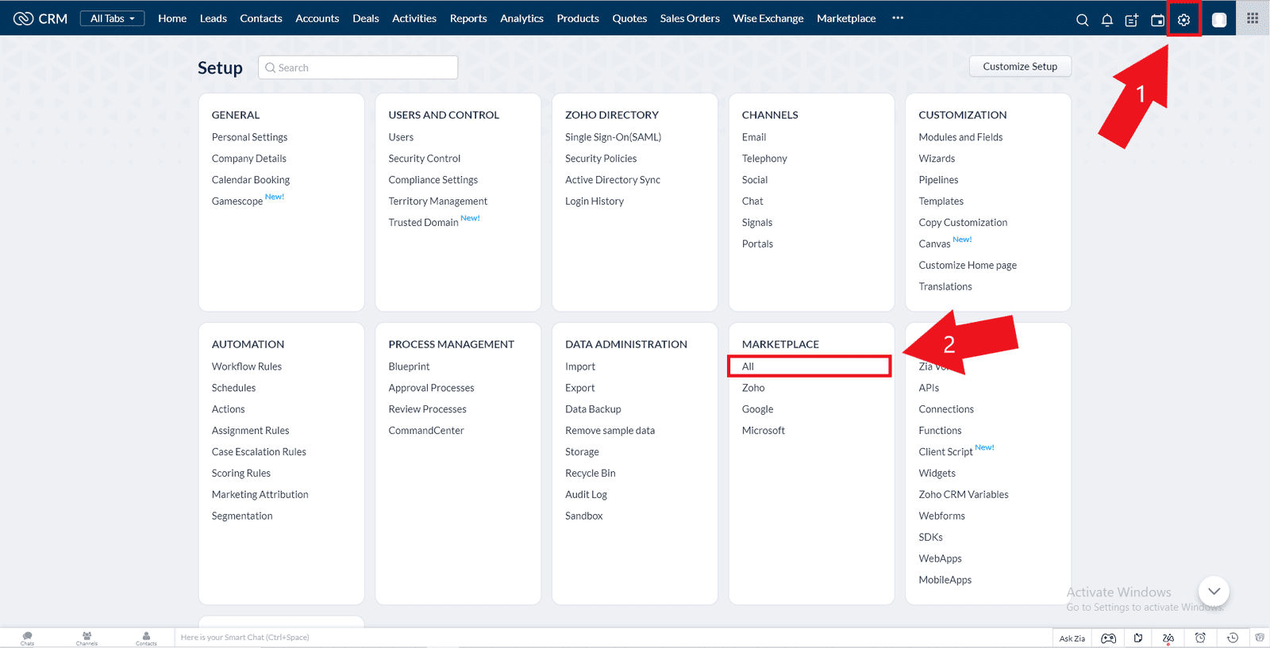Open the notifications bell icon

coord(1107,20)
